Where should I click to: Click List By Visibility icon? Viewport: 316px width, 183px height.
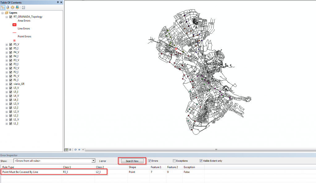click(x=12, y=7)
